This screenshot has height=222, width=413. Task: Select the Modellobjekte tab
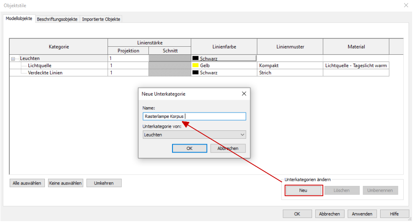pos(19,19)
